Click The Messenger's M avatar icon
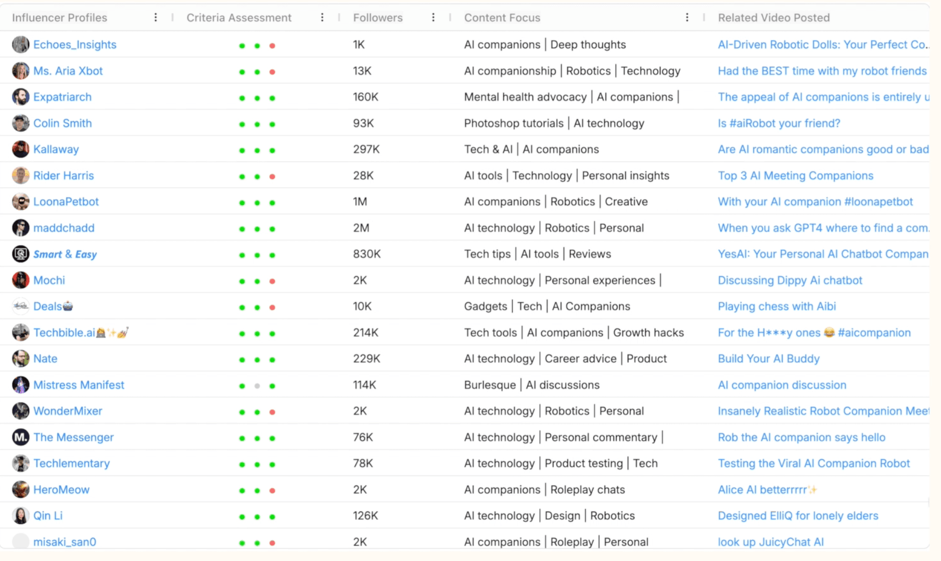This screenshot has height=561, width=941. click(x=20, y=437)
